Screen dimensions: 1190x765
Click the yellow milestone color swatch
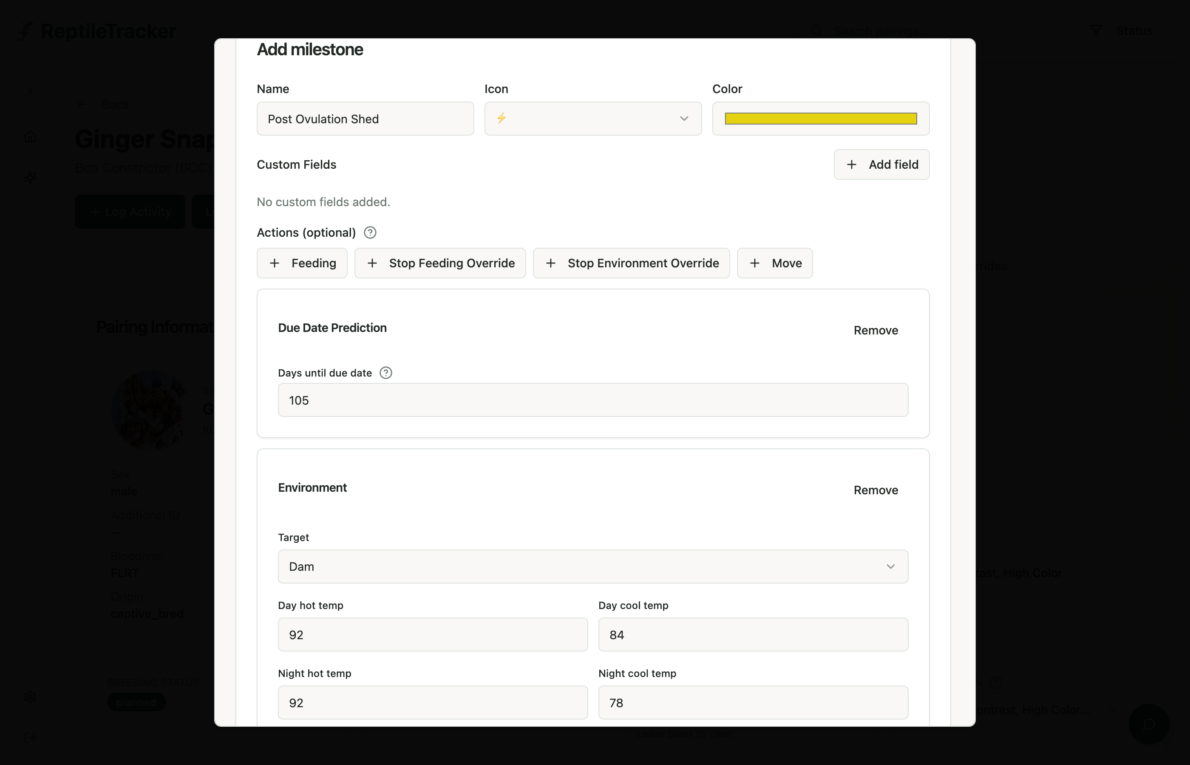click(820, 118)
